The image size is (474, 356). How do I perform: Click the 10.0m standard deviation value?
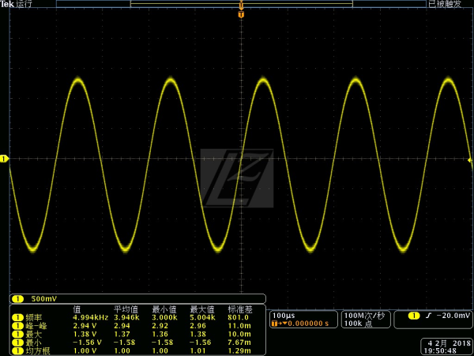(x=239, y=334)
